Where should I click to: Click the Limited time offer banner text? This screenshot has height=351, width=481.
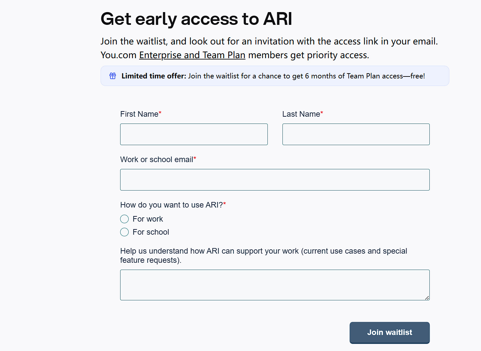click(273, 76)
